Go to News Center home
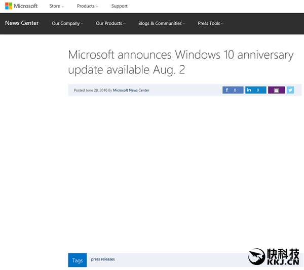Screen dimensions: 304x270 tap(22, 23)
